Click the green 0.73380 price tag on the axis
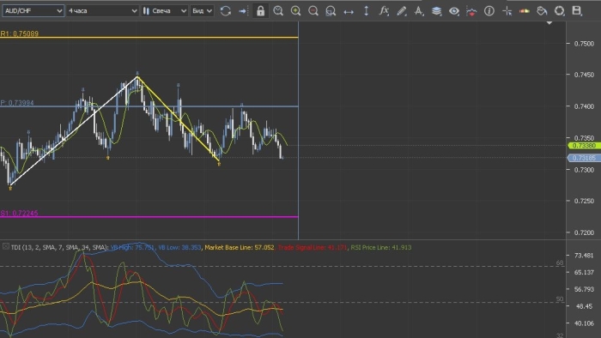Screen dimensions: 601x338 tap(584, 146)
